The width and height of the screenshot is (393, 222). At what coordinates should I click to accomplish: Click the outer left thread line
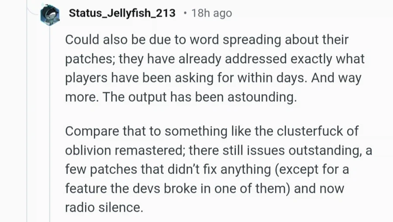[27, 131]
